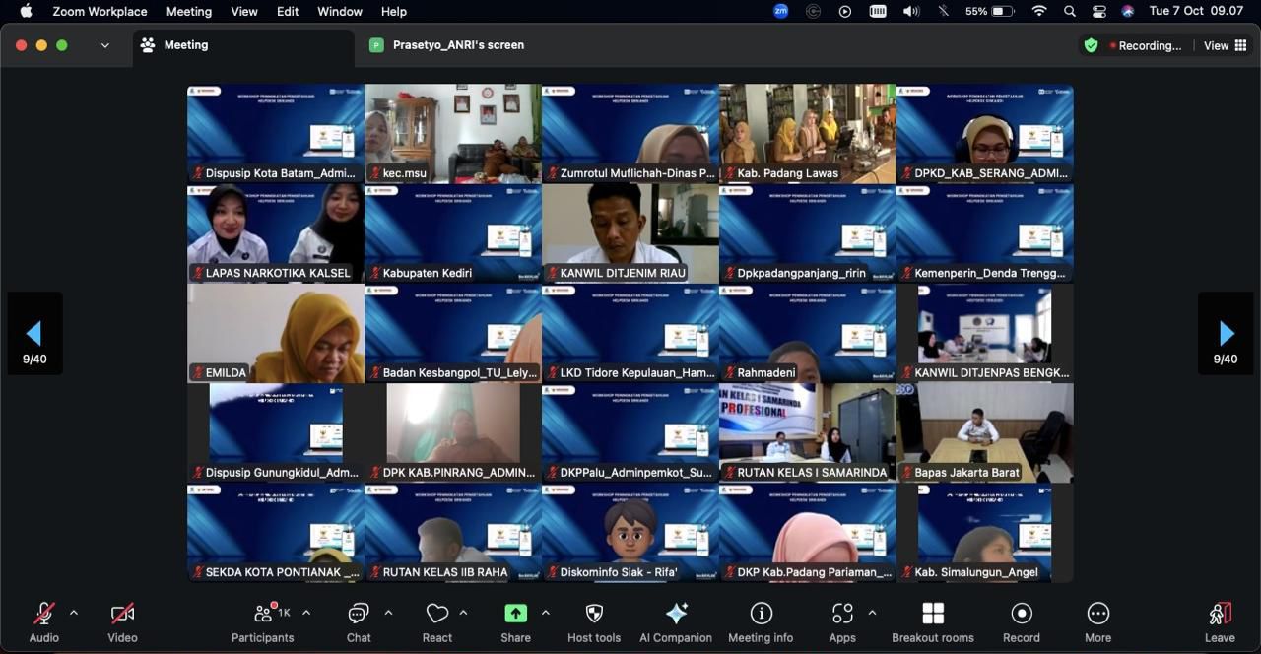Viewport: 1261px width, 654px height.
Task: Open the View layout dropdown
Action: point(1226,45)
